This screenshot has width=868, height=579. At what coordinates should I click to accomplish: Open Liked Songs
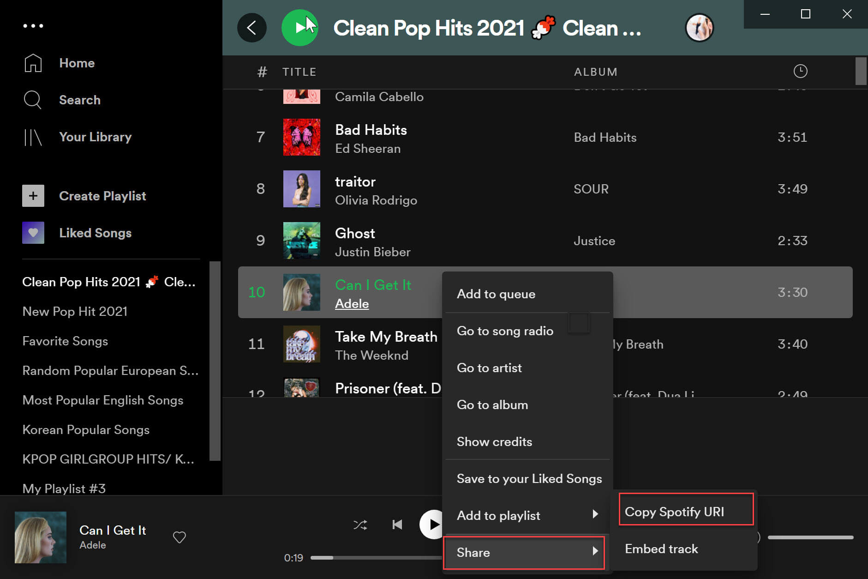[96, 233]
